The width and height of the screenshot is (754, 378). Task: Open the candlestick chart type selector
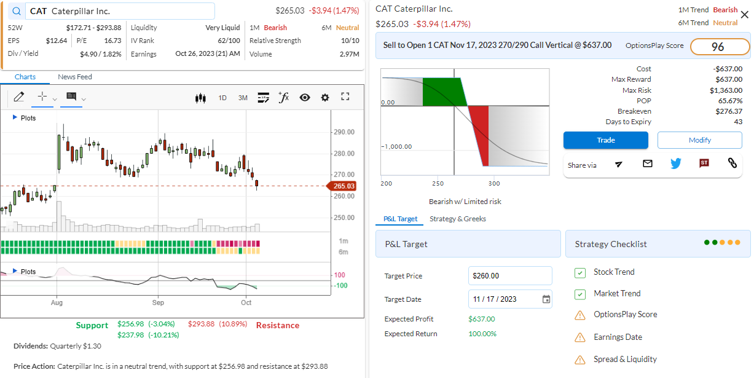200,98
